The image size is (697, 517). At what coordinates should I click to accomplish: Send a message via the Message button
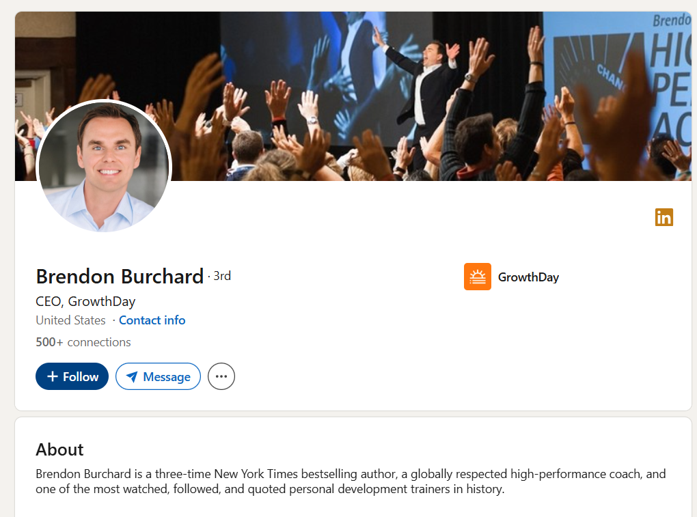[x=159, y=376]
